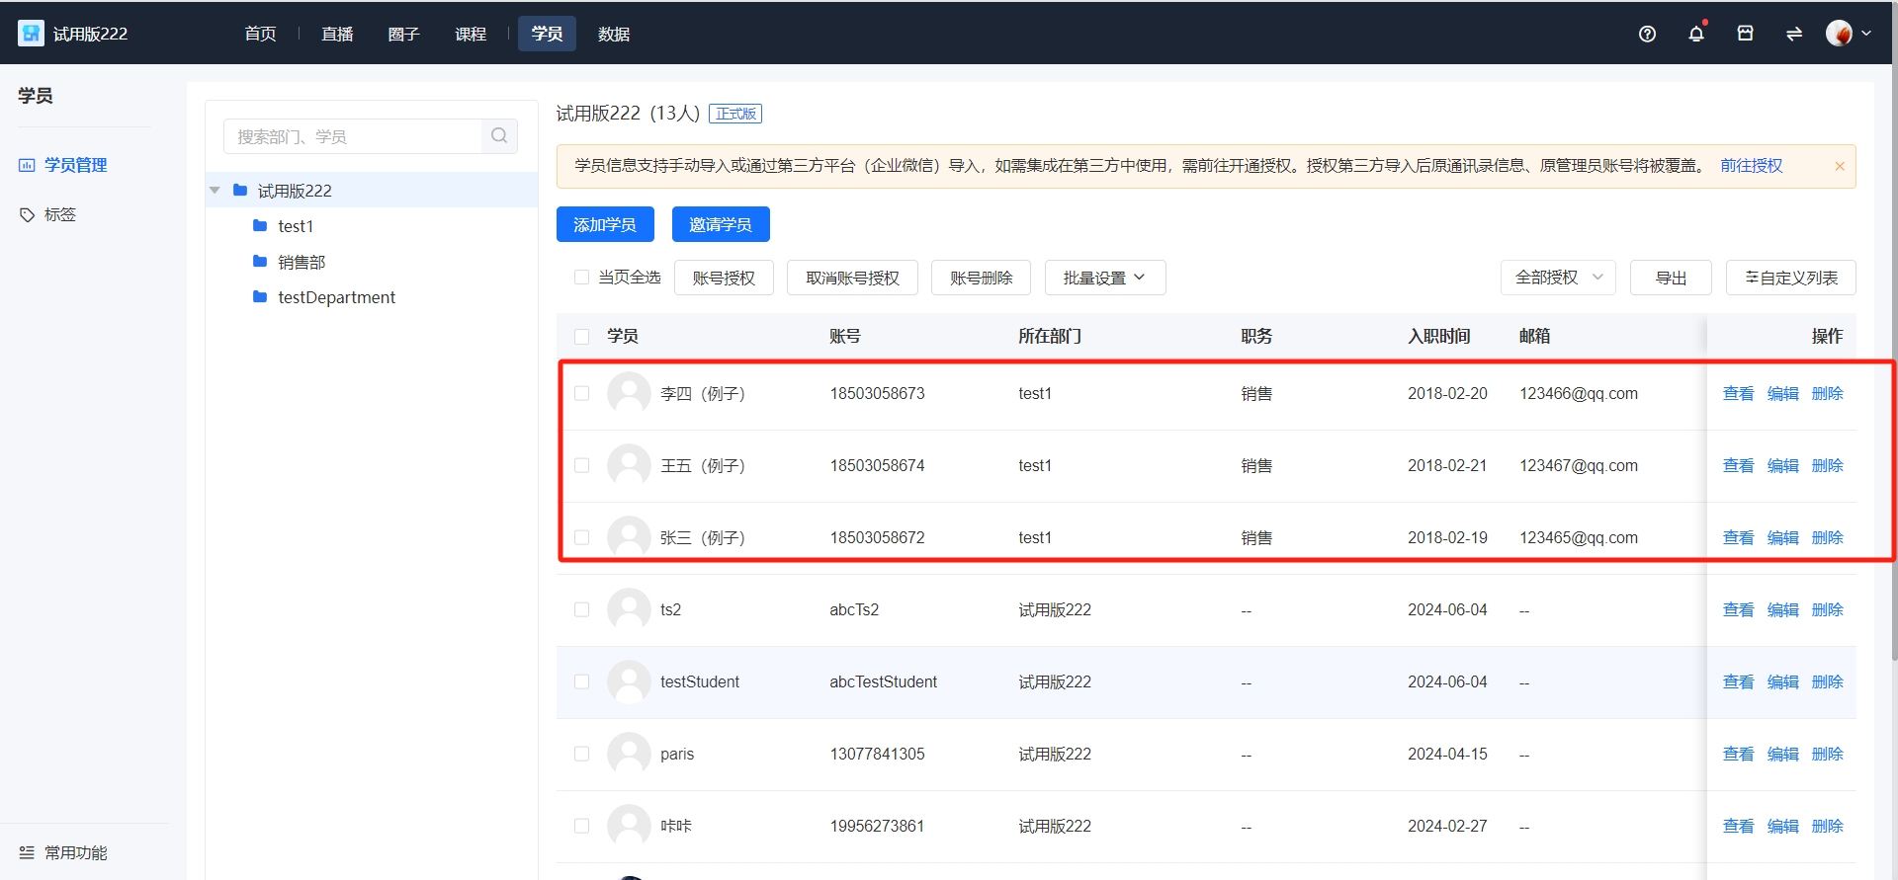Click the 学员管理 sidebar icon
This screenshot has height=880, width=1898.
(27, 165)
